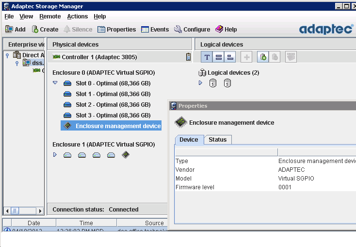Screen dimensions: 356x247
Task: Select the Enclosure management device row
Action: click(x=111, y=126)
